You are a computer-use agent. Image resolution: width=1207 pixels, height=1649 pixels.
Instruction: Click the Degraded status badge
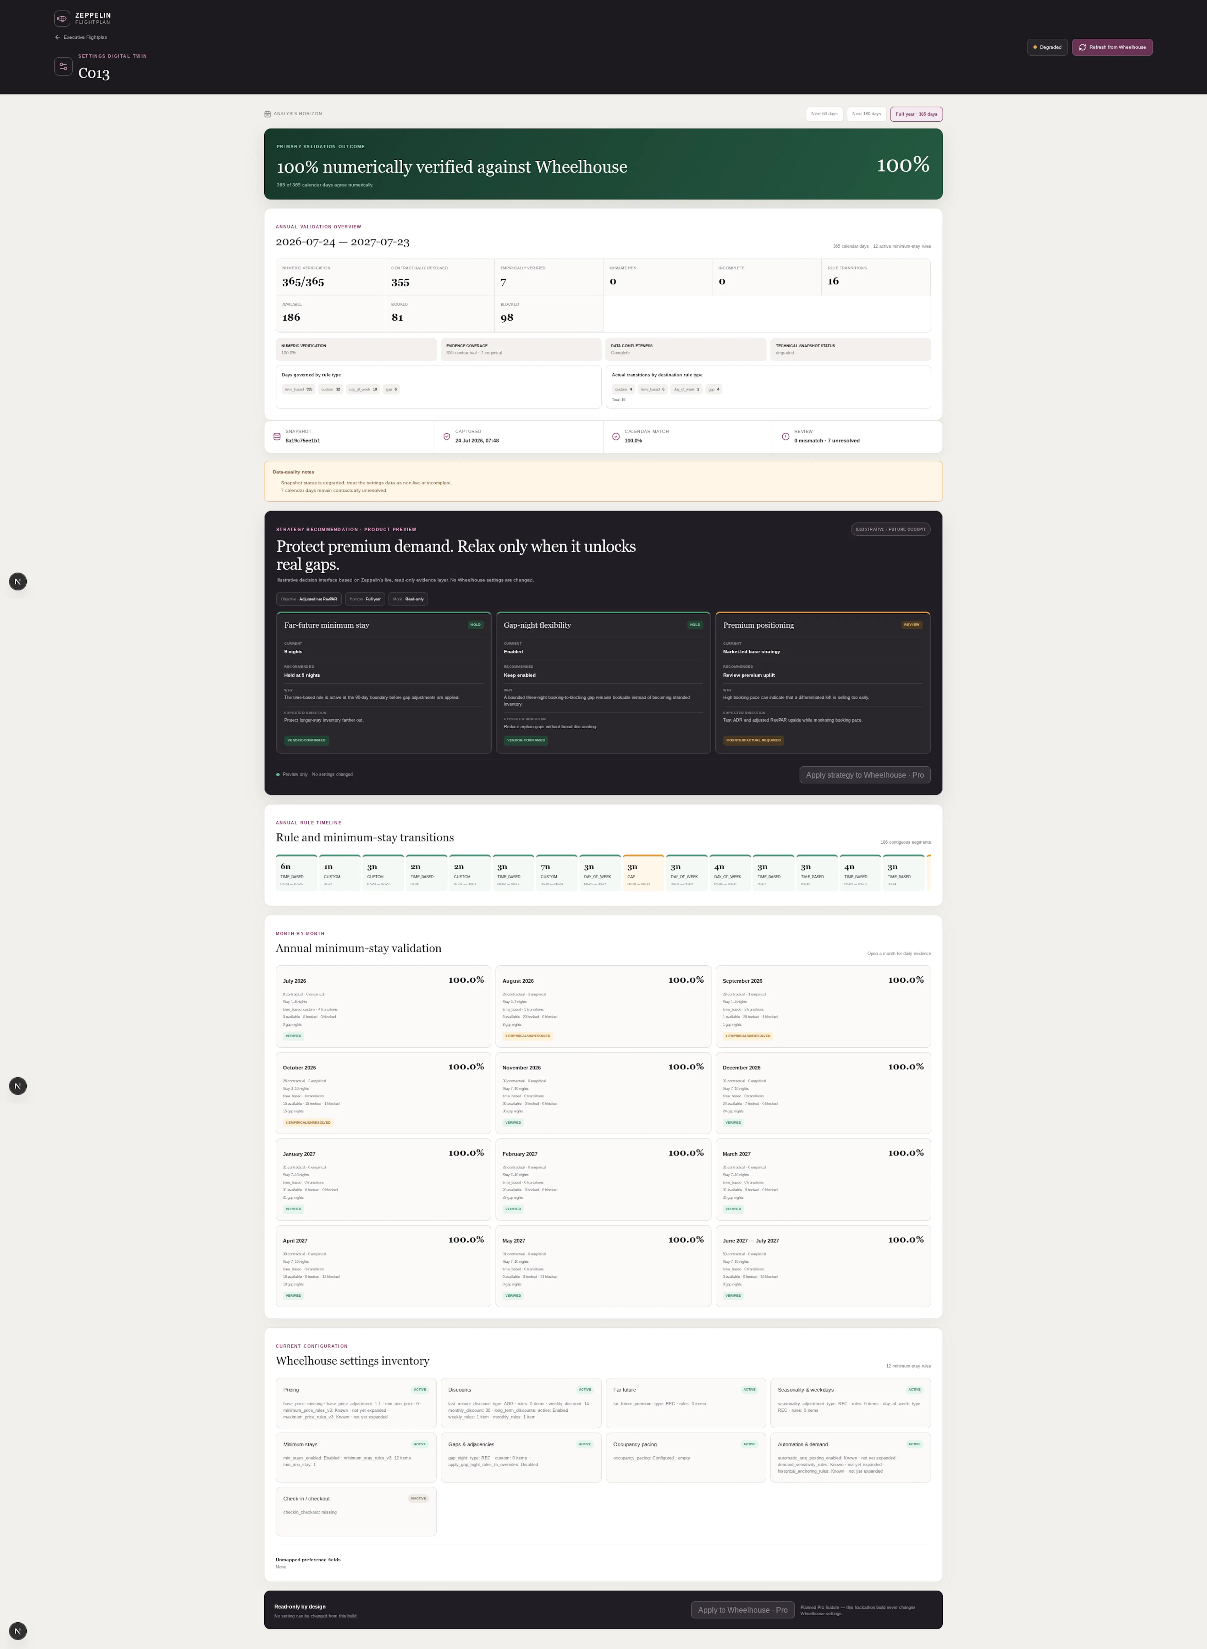tap(1047, 47)
